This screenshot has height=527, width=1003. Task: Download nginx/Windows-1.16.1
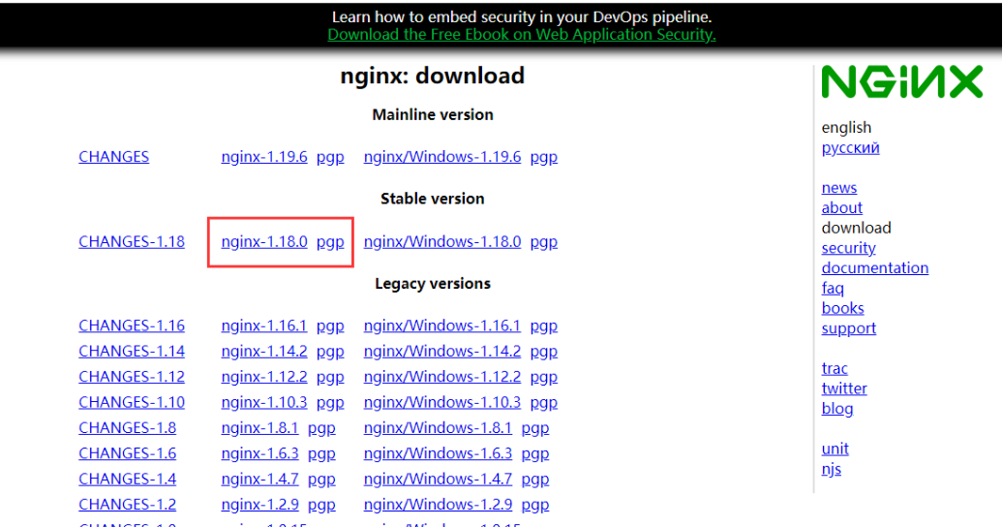(x=442, y=325)
